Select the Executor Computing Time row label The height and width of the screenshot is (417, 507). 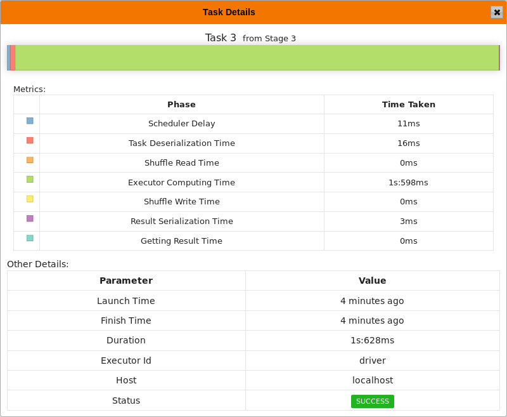(x=181, y=183)
